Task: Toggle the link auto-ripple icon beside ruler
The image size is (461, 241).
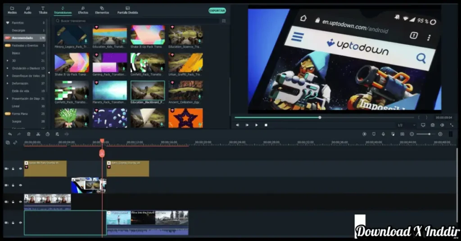Action: click(15, 143)
